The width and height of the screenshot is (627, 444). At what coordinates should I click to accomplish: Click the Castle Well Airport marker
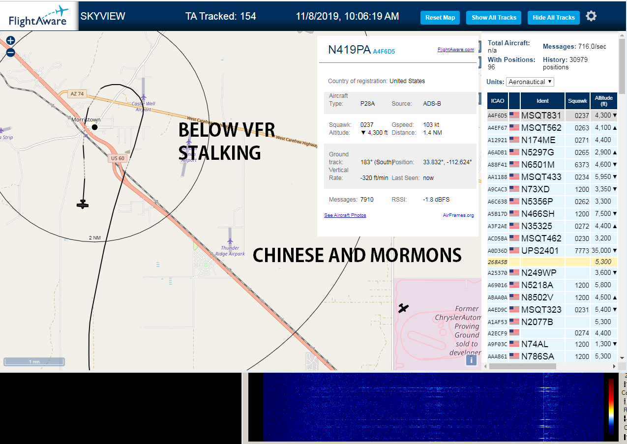point(143,97)
